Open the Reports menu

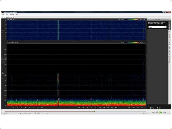12,15
